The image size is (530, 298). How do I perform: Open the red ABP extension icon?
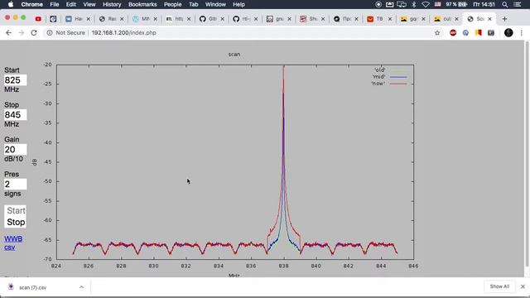pyautogui.click(x=453, y=33)
